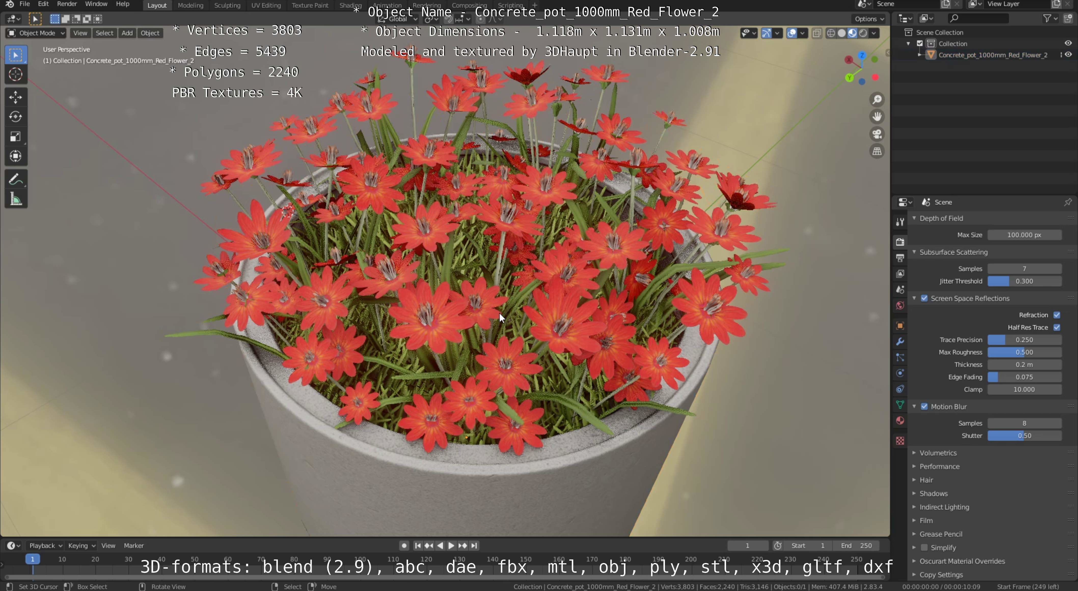Click the pan view hand icon

877,117
